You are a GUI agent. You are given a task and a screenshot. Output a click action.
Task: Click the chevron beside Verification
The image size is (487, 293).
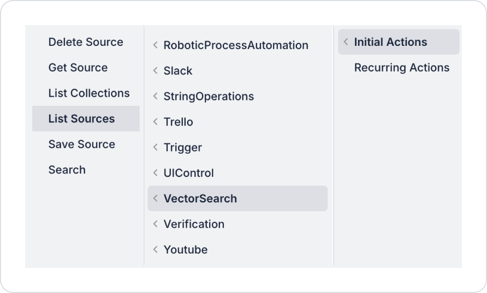pyautogui.click(x=156, y=224)
